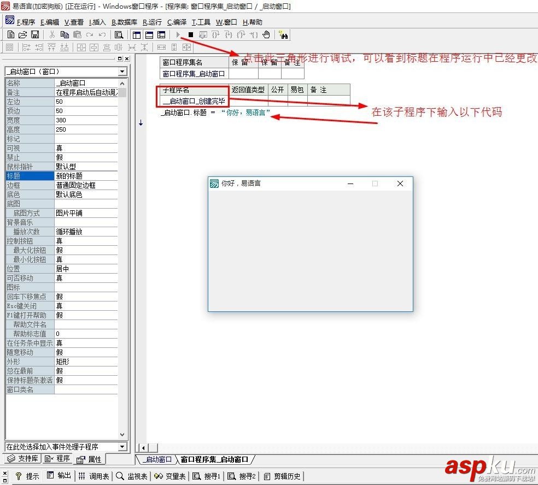
Task: Cut selection using the scissors icon
Action: (52, 34)
